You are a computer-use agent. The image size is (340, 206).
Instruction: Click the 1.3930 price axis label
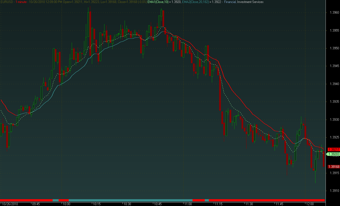pos(334,119)
